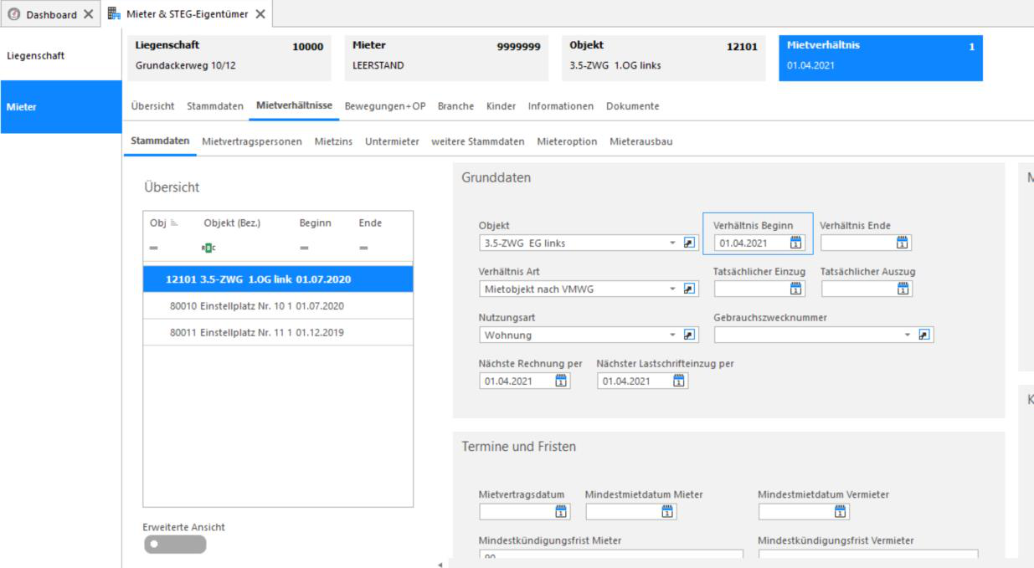1034x568 pixels.
Task: Switch to the Mietvertragspersonen sub-tab
Action: tap(252, 141)
